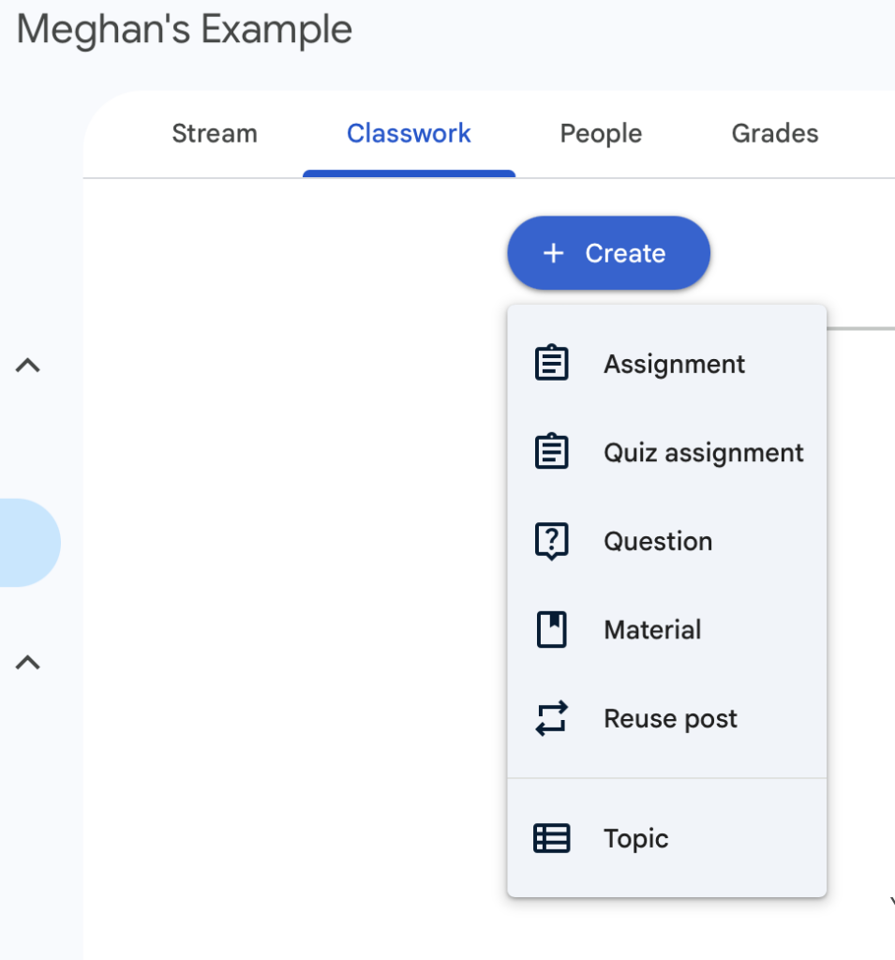Select the Material menu entry
The height and width of the screenshot is (960, 895).
pyautogui.click(x=652, y=630)
